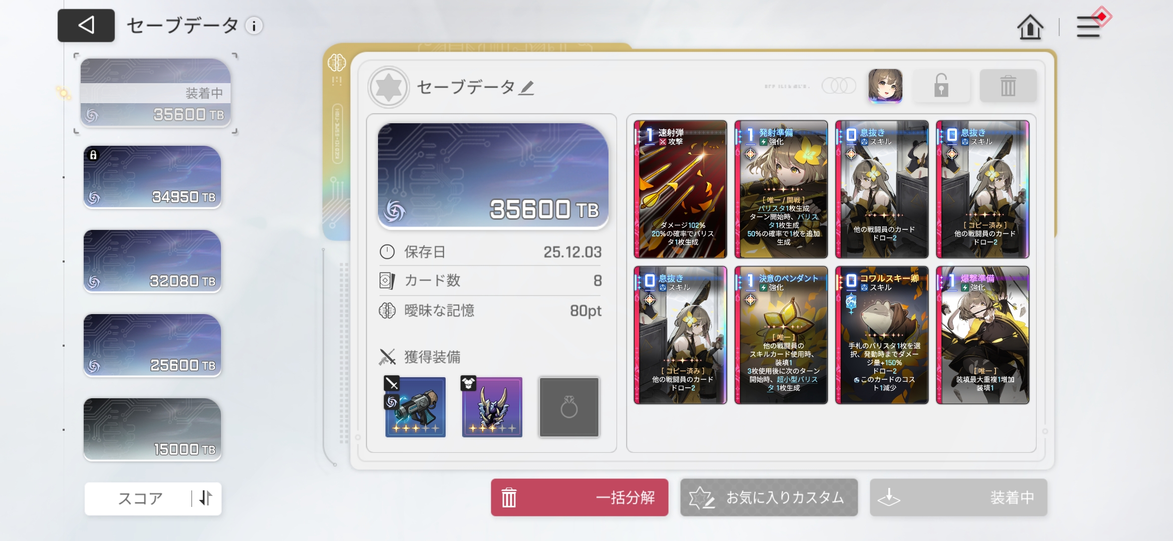Open the 速射弾 attack card
This screenshot has height=541, width=1173.
[680, 189]
